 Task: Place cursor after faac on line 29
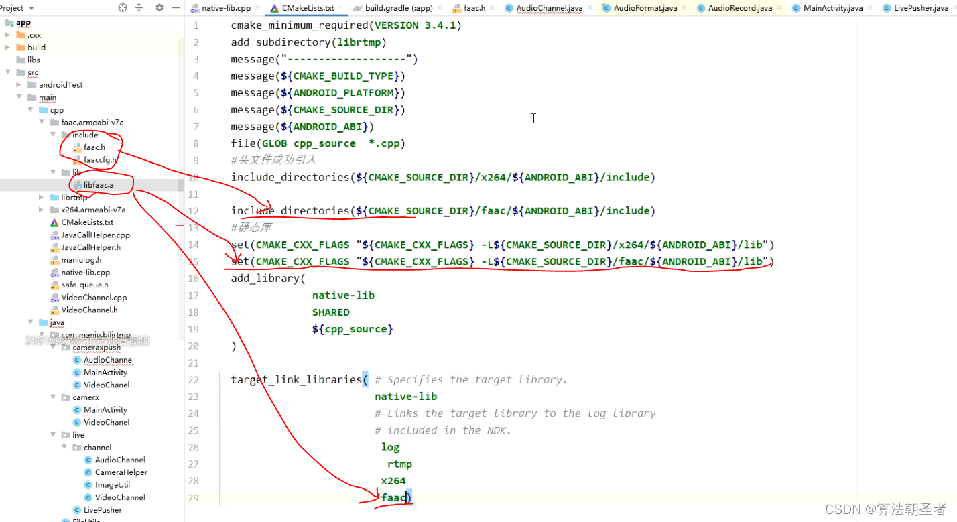click(406, 497)
